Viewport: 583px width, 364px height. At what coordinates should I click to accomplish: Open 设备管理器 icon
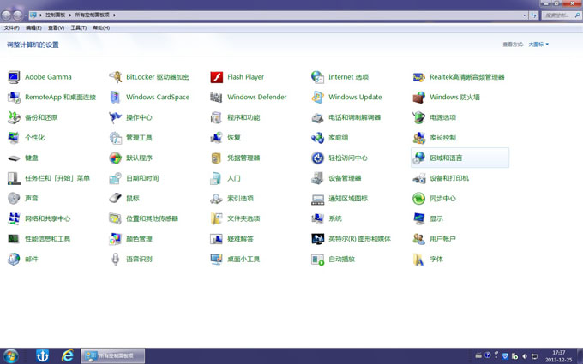click(317, 178)
